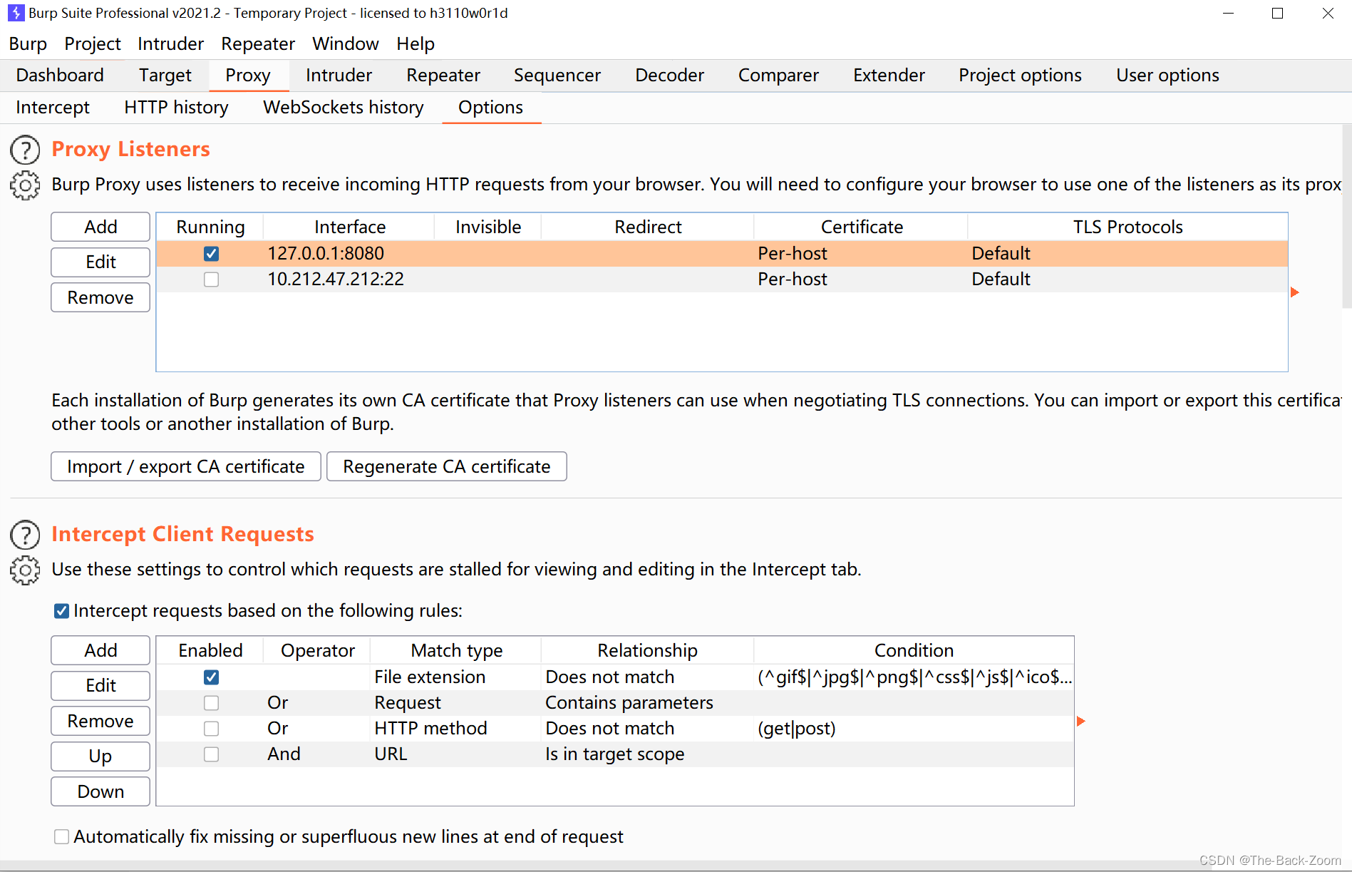Edit the selected intercept rule
This screenshot has height=872, width=1352.
[100, 686]
